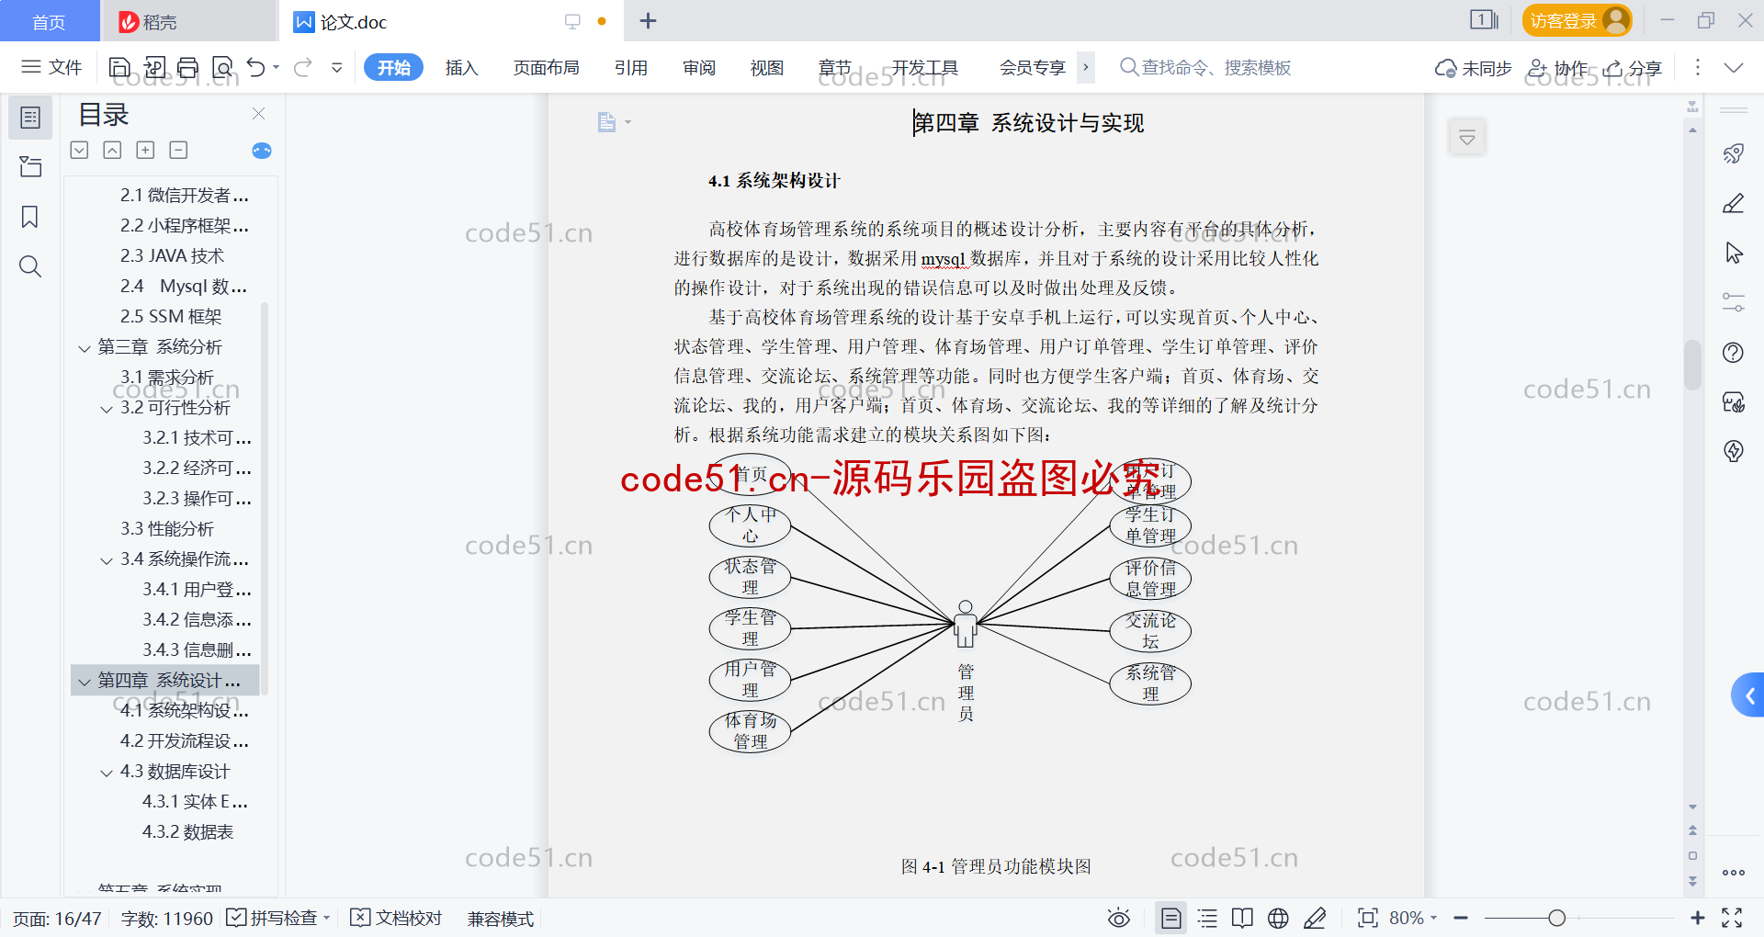Open the 80% zoom level dropdown

point(1413,918)
